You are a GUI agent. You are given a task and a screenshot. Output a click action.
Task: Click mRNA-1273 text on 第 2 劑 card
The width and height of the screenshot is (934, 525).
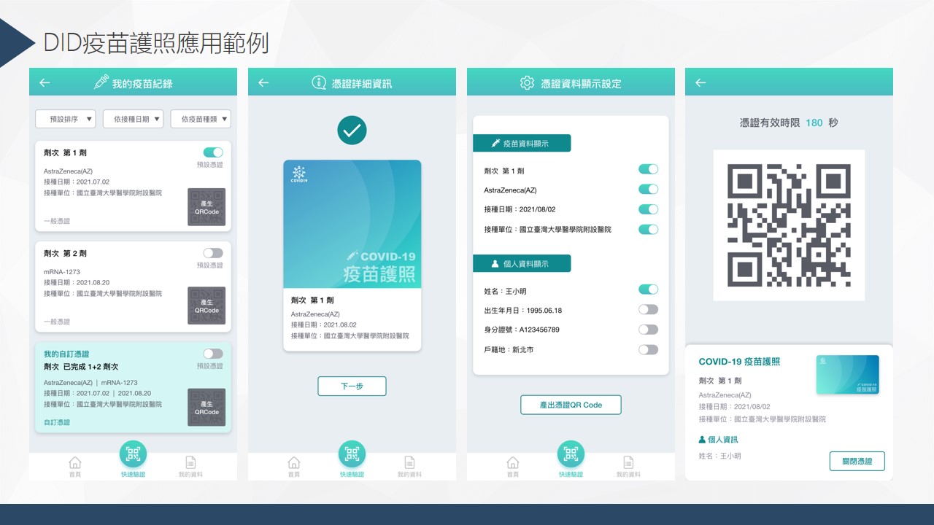[62, 272]
